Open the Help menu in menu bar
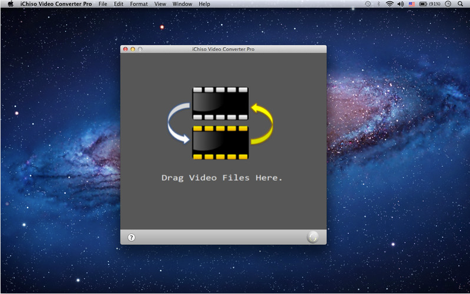Viewport: 470px width, 294px height. tap(204, 4)
